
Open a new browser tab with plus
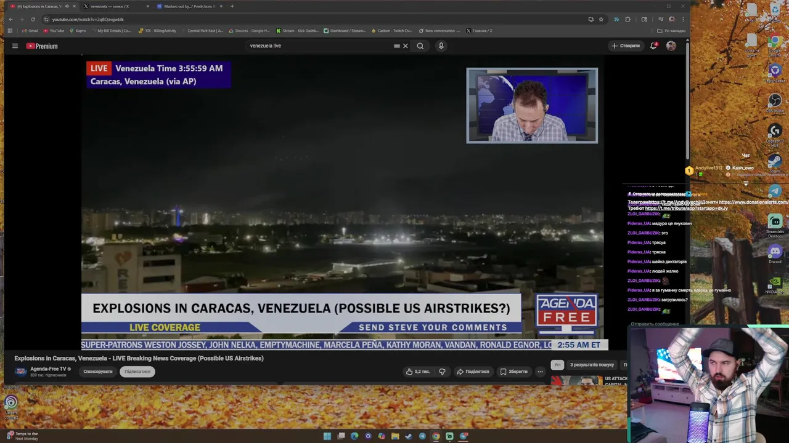[232, 6]
